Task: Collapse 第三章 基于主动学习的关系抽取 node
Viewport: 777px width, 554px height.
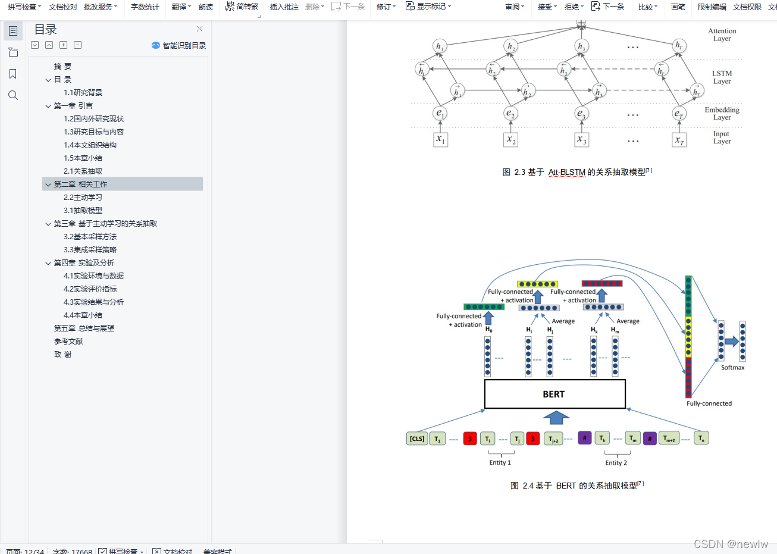Action: tap(48, 224)
